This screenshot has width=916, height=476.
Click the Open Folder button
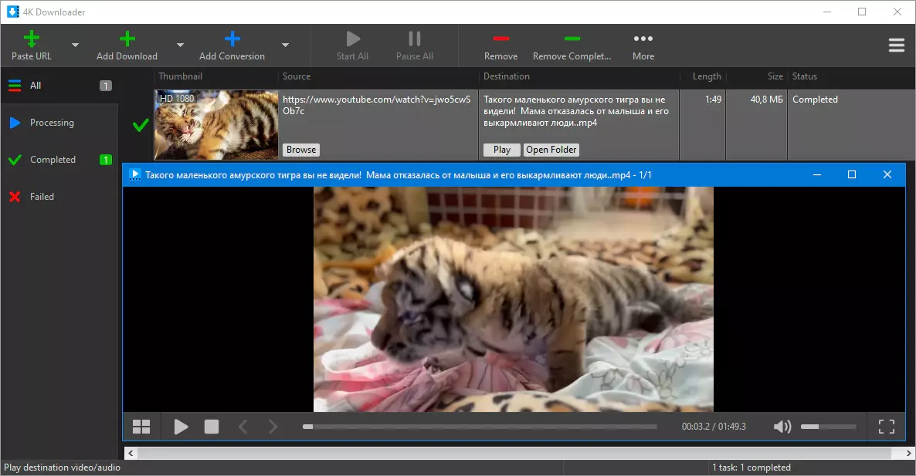pos(551,150)
